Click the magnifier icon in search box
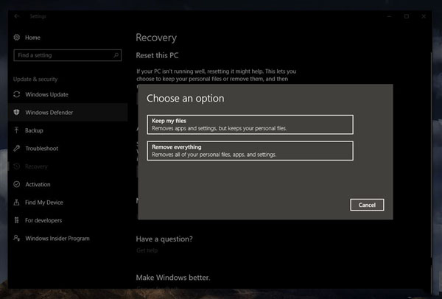The height and width of the screenshot is (299, 442). click(x=114, y=55)
